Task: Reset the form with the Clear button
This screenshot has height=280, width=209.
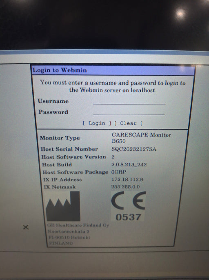Action: (x=128, y=123)
